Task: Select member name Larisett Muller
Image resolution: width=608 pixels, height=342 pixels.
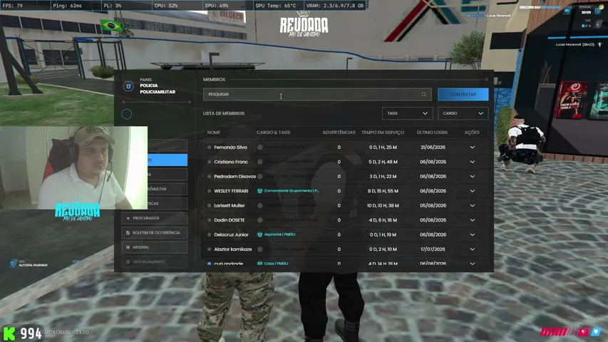Action: click(x=230, y=205)
